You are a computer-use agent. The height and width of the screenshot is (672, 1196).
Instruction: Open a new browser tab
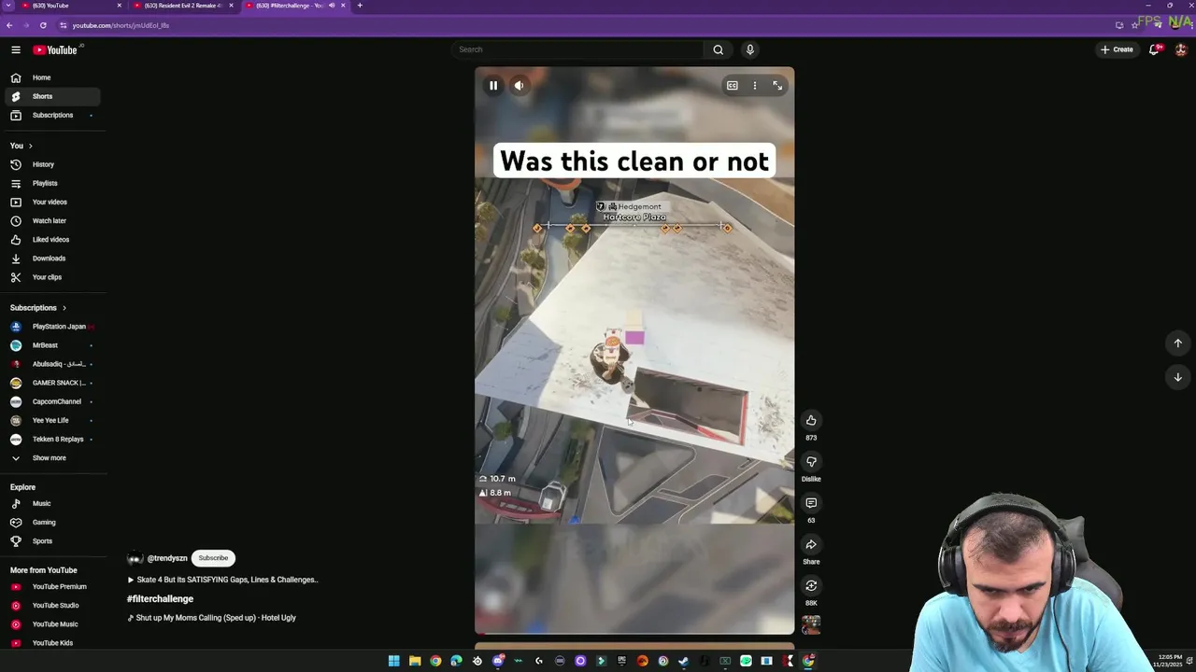(360, 6)
